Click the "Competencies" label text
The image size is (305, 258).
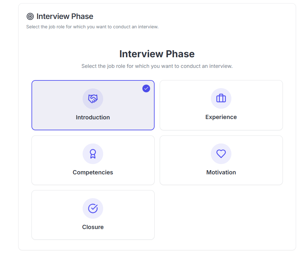[x=93, y=172]
